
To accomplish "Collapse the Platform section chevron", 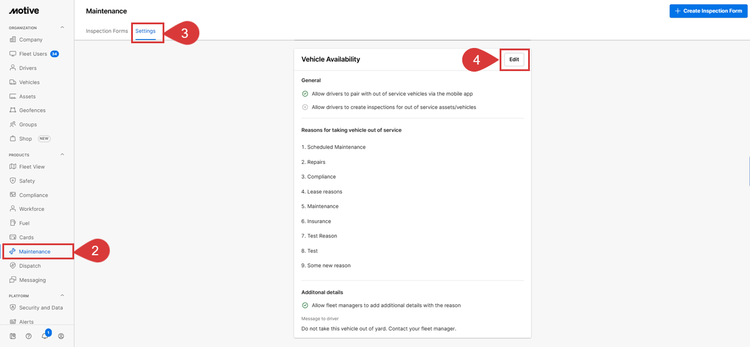I will coord(62,295).
